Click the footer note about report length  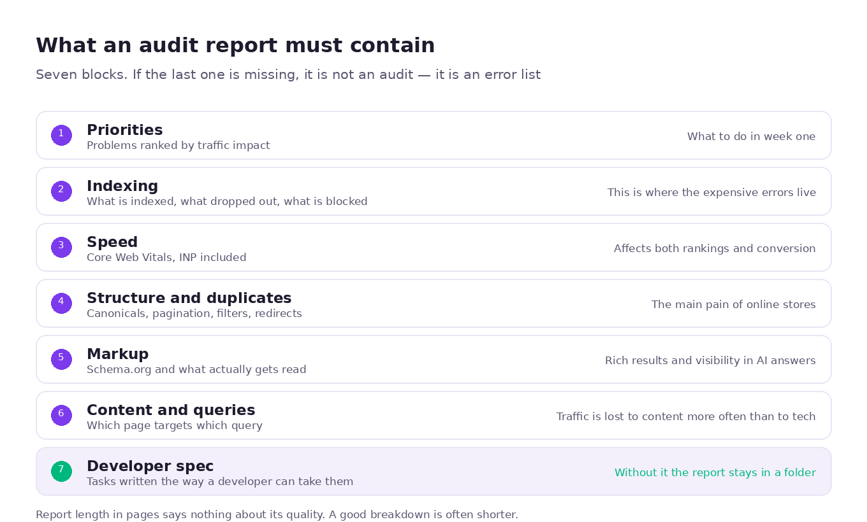tap(277, 515)
